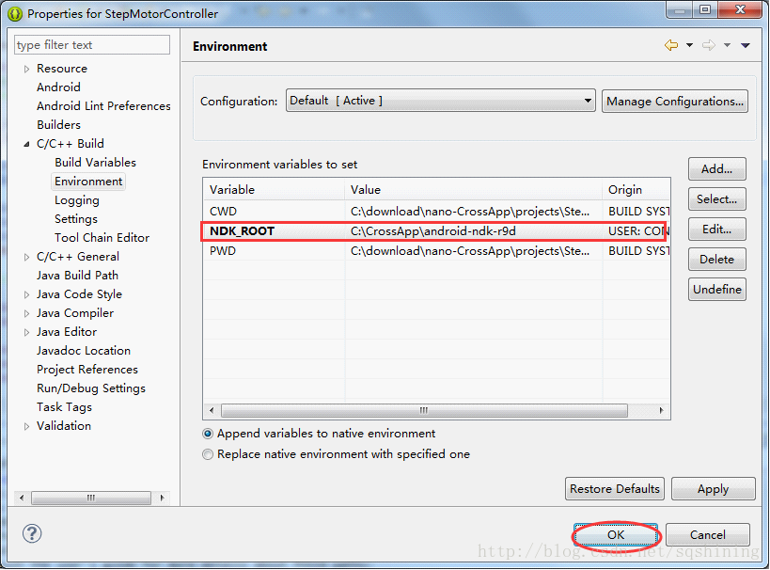Expand the Java Code Style node

(26, 294)
